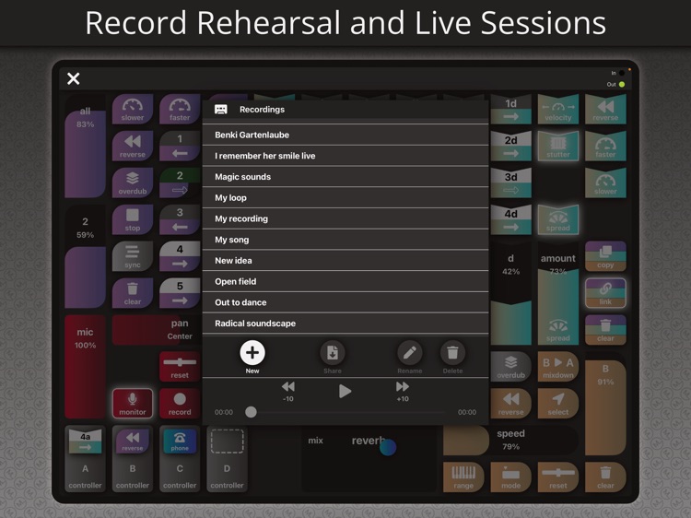Image resolution: width=691 pixels, height=518 pixels.
Task: Select Benki Gartenlaube recording
Action: point(345,135)
